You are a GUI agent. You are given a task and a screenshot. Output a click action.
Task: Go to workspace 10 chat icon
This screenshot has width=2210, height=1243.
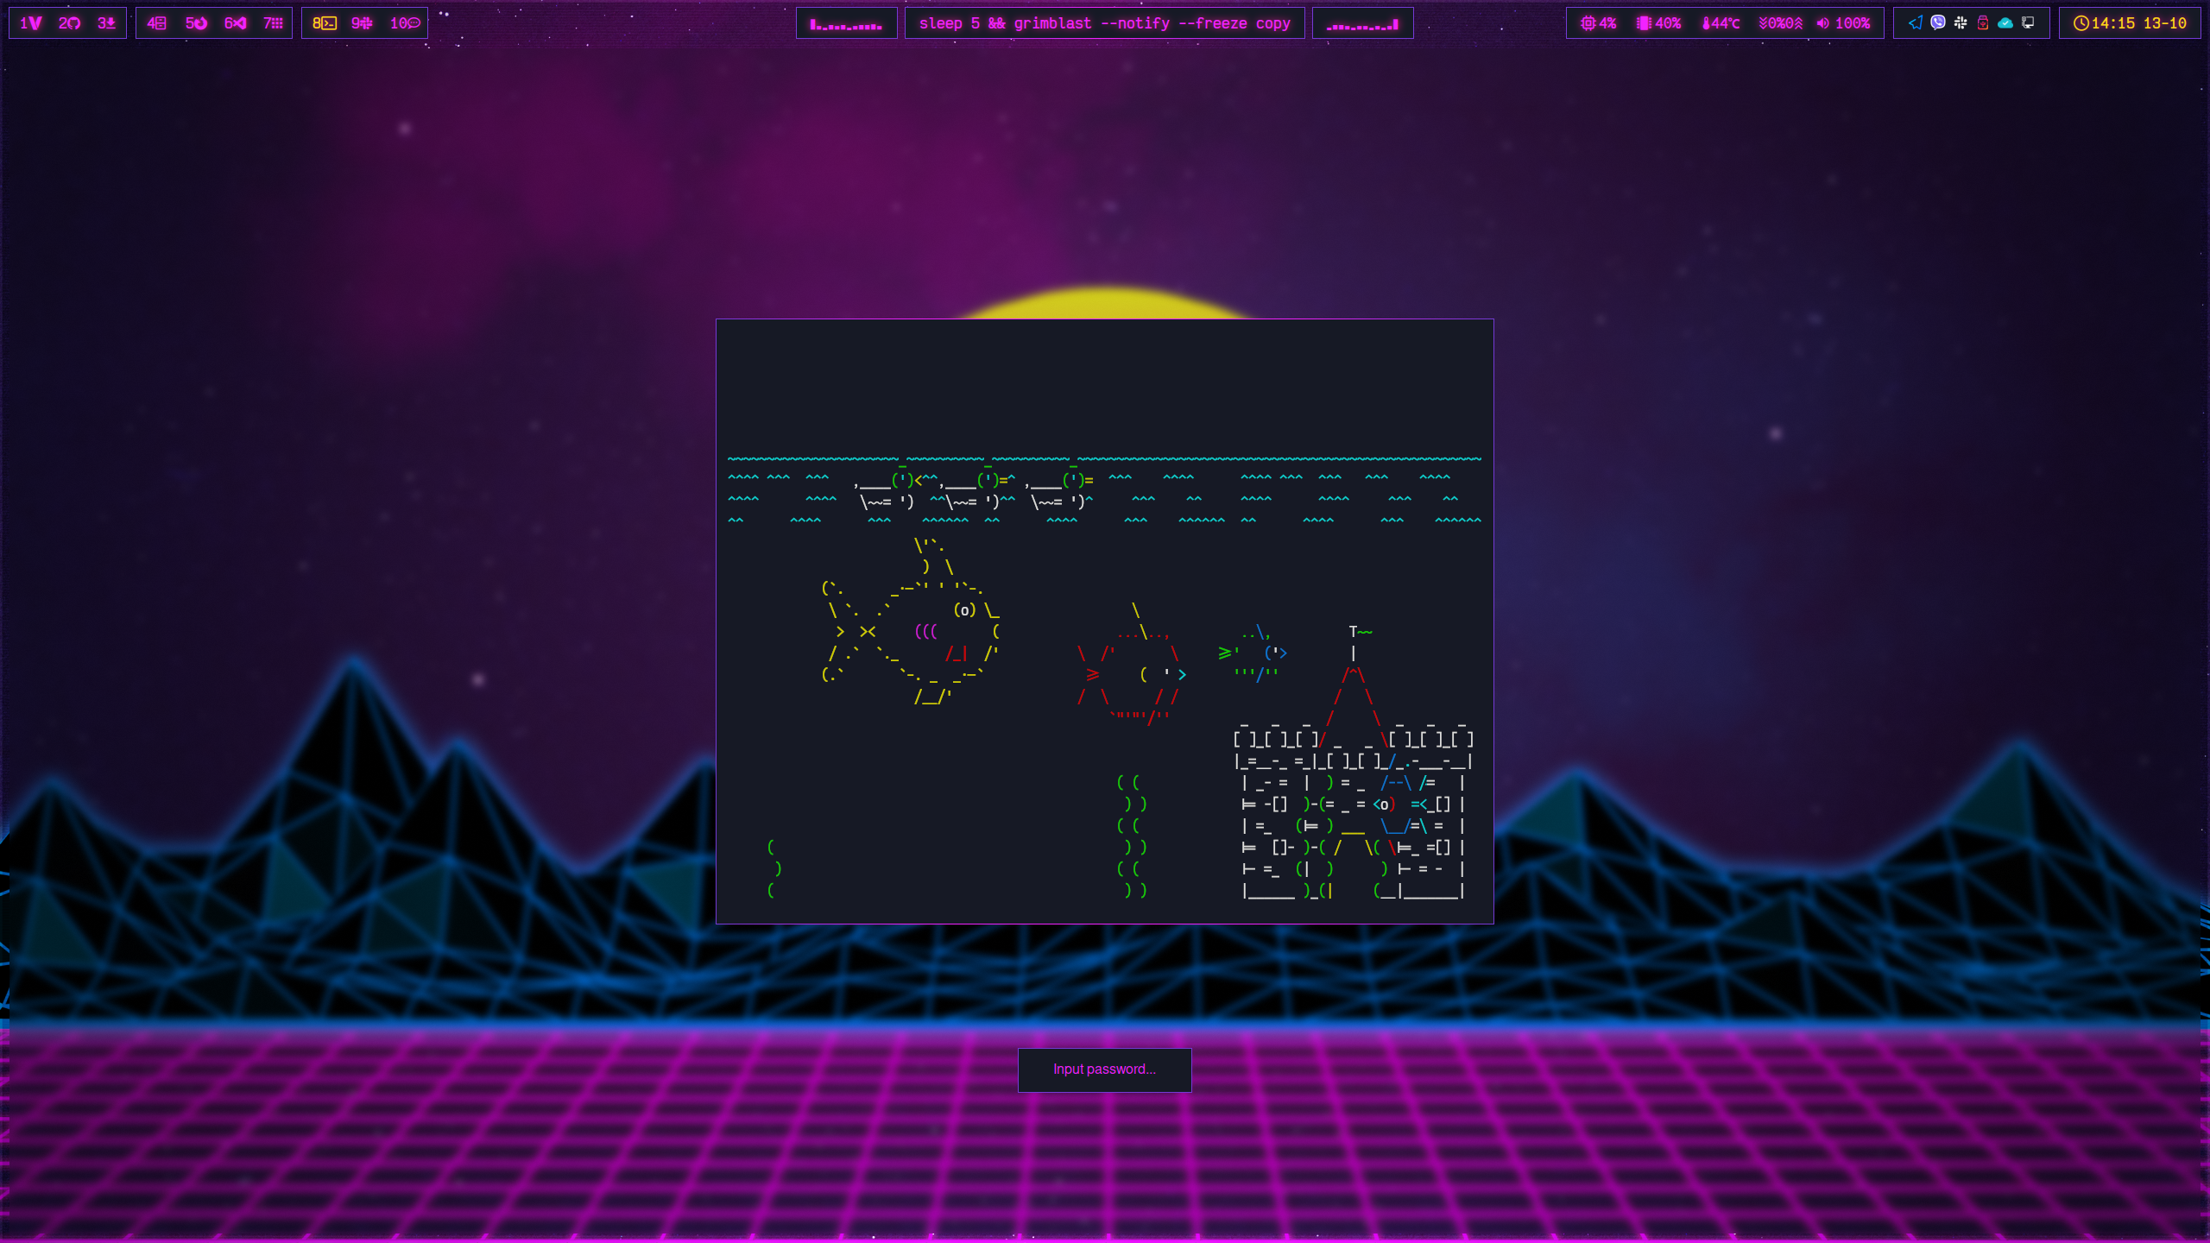pyautogui.click(x=405, y=23)
